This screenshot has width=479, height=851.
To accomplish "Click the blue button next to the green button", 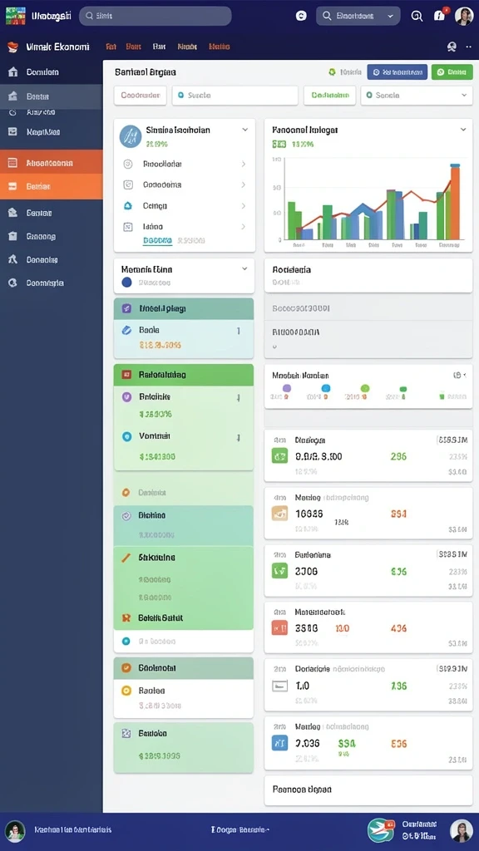I will click(x=397, y=71).
